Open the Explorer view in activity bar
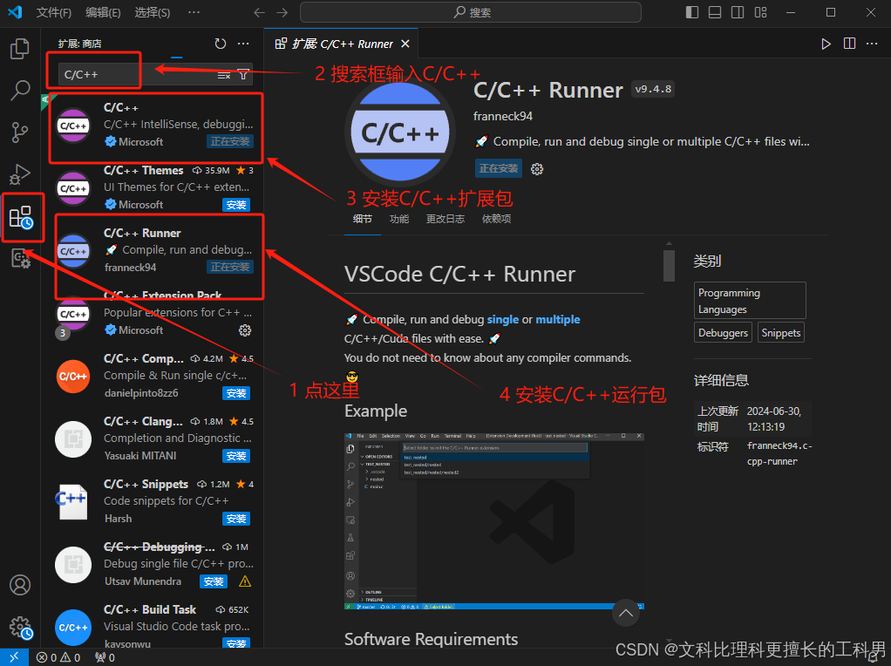891x666 pixels. (x=20, y=49)
